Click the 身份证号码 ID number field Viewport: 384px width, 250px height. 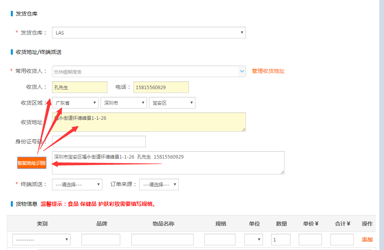click(99, 141)
